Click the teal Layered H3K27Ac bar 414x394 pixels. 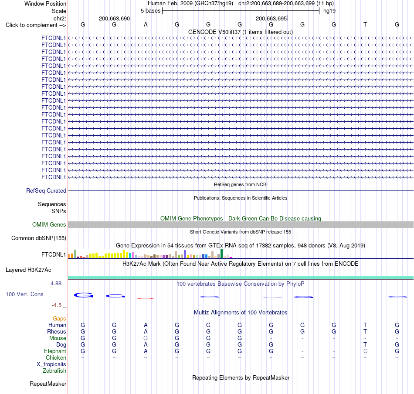tap(241, 277)
